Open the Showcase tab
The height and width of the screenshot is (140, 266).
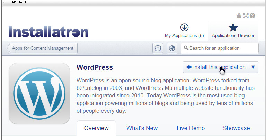coord(236,128)
